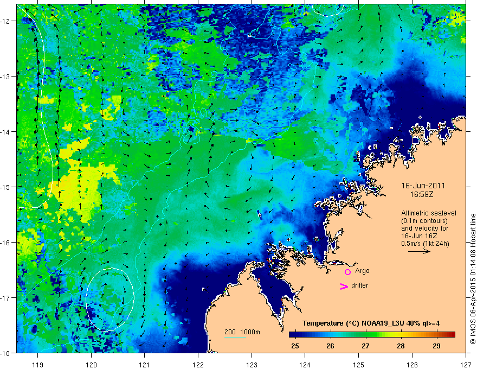Click the colorbar tick label 27
Image resolution: width=477 pixels, height=369 pixels.
pyautogui.click(x=365, y=346)
